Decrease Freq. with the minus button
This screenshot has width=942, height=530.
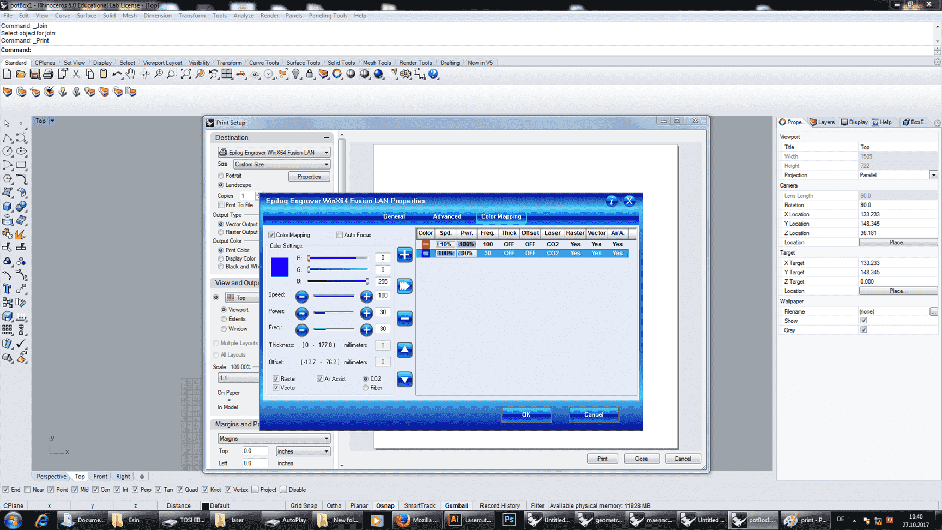point(302,330)
